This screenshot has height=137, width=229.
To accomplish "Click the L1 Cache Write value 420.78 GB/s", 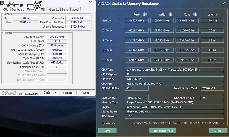I will tap(162, 40).
